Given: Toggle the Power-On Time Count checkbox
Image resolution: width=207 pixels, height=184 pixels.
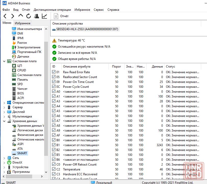Looking at the screenshot, I should [54, 82].
